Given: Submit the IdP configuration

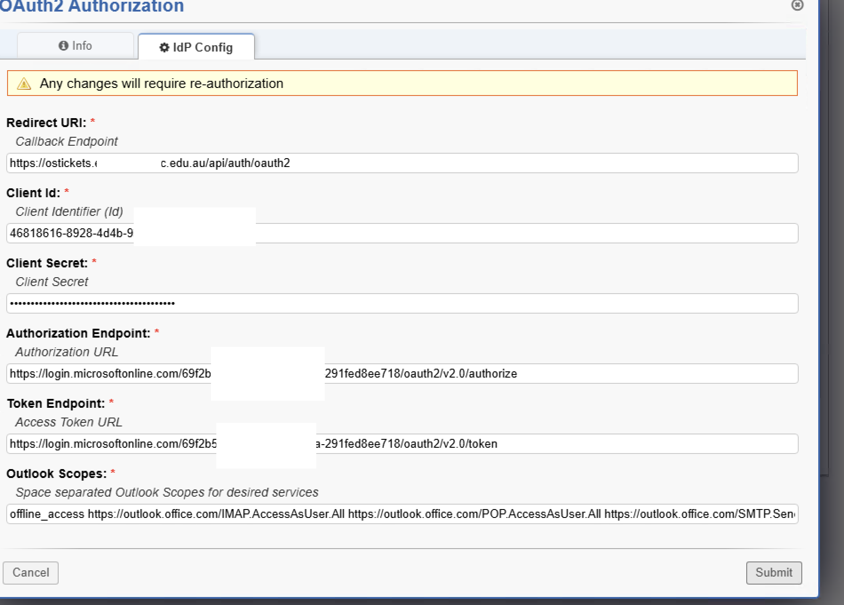Looking at the screenshot, I should pos(774,573).
